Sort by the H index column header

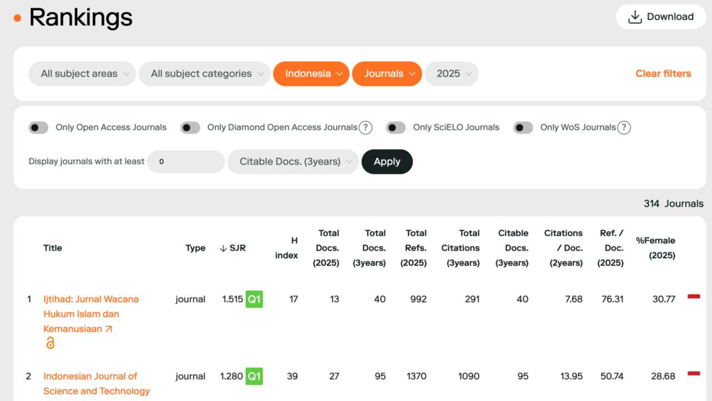pyautogui.click(x=287, y=248)
